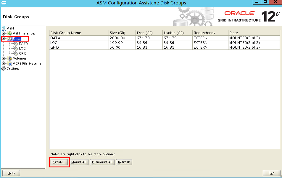Open Help
The width and height of the screenshot is (282, 178).
11,173
